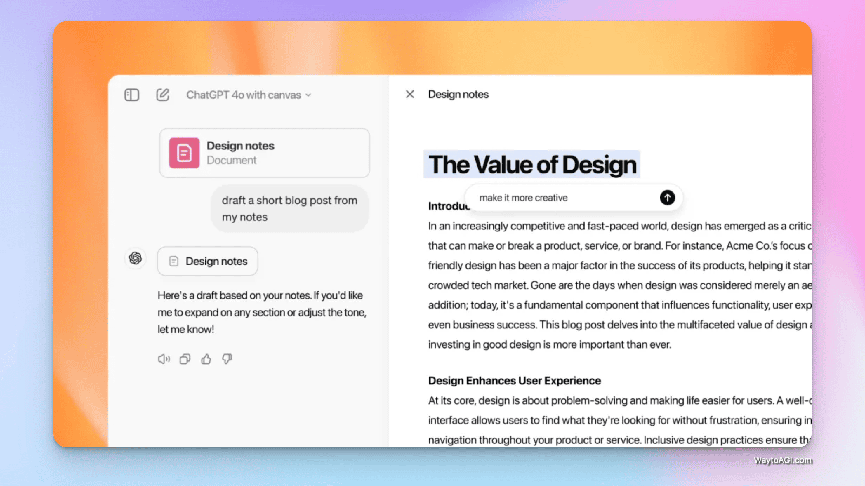This screenshot has height=486, width=865.
Task: Submit the inline edit with arrow button
Action: click(667, 198)
